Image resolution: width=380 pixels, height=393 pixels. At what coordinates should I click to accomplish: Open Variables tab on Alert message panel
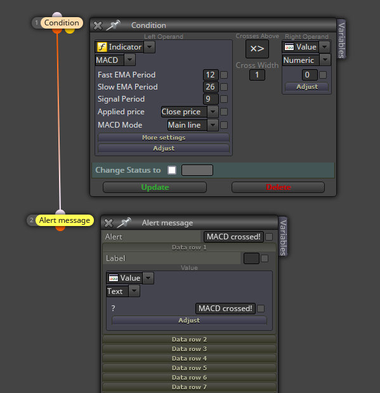[283, 237]
